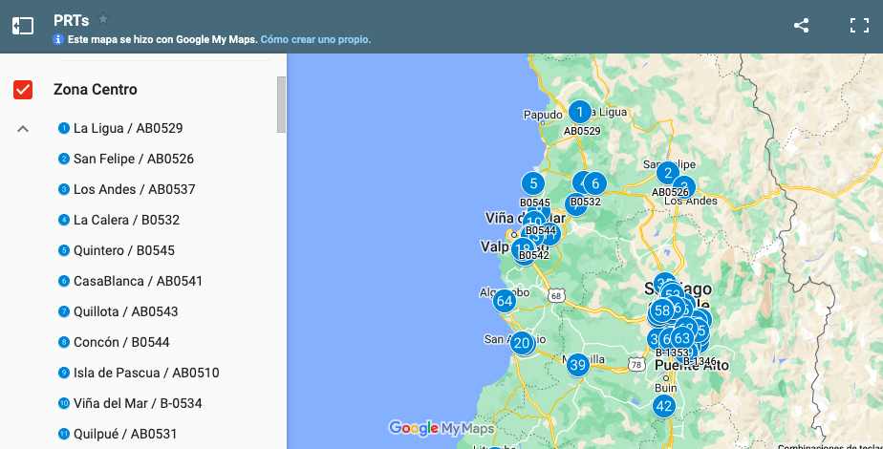The width and height of the screenshot is (883, 449).
Task: Open the 'Cómo crear uno propio' link
Action: pyautogui.click(x=315, y=39)
